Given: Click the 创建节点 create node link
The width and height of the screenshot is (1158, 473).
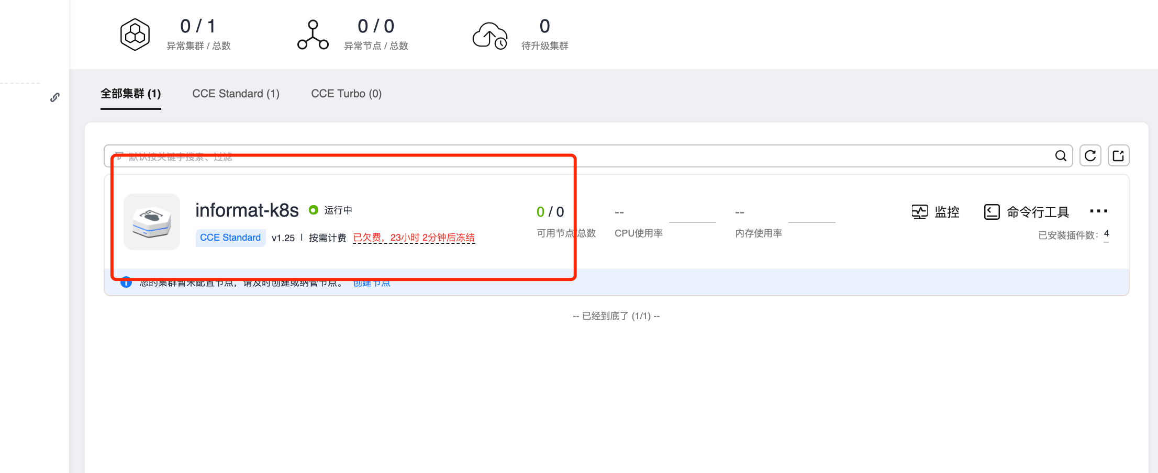Looking at the screenshot, I should (x=371, y=283).
